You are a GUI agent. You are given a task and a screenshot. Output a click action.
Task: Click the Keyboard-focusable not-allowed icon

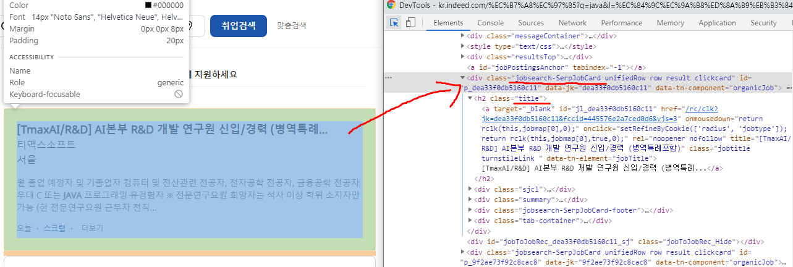(x=179, y=94)
